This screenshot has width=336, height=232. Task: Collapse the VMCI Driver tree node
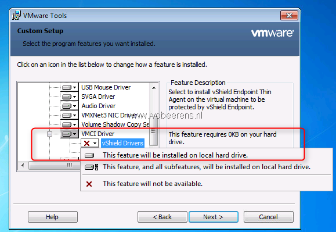pyautogui.click(x=49, y=134)
